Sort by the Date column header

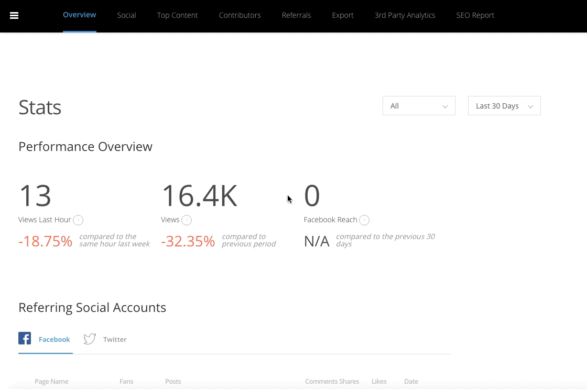pyautogui.click(x=411, y=381)
